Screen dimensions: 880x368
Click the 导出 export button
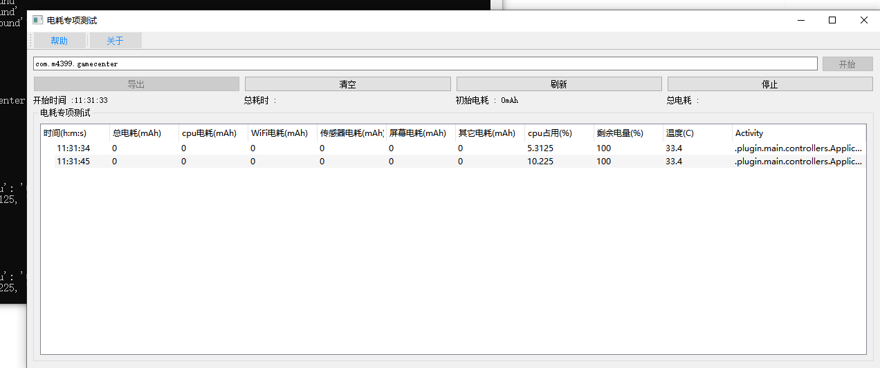pos(136,84)
